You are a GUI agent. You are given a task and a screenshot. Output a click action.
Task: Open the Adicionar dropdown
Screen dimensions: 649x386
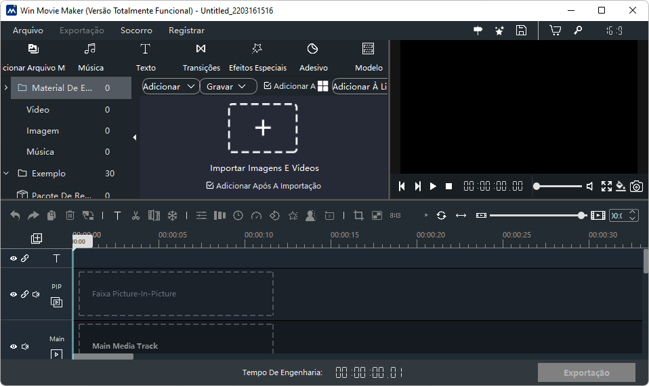click(x=170, y=87)
